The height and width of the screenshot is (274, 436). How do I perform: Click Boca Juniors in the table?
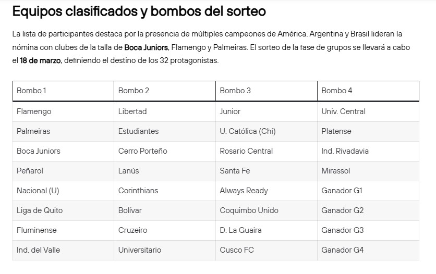[39, 151]
